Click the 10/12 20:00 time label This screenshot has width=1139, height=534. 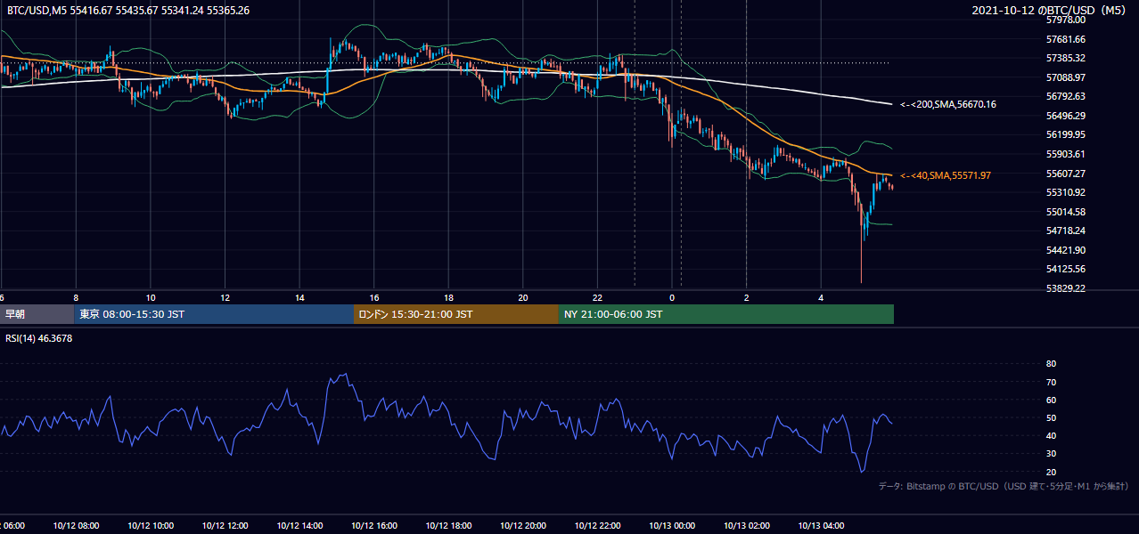click(x=523, y=526)
